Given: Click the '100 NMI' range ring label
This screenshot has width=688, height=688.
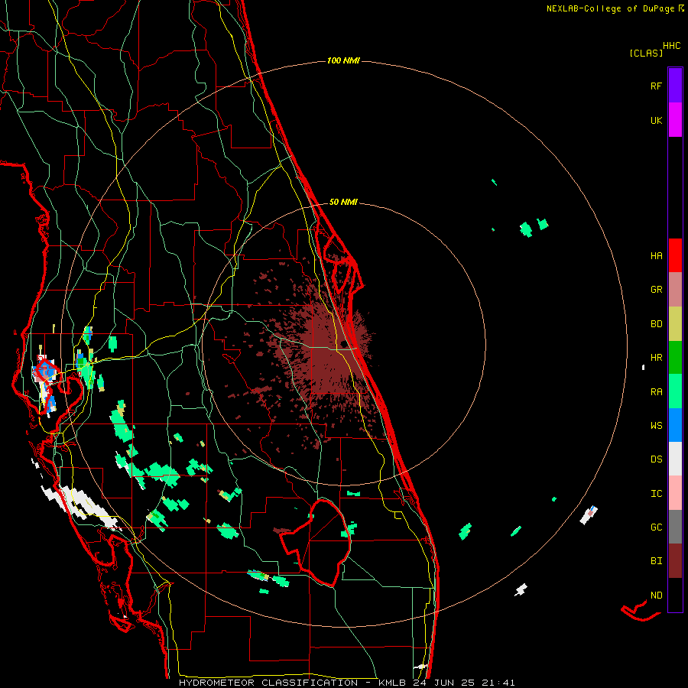Looking at the screenshot, I should (343, 60).
